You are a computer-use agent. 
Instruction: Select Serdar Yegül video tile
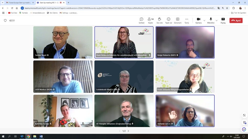coord(63,42)
